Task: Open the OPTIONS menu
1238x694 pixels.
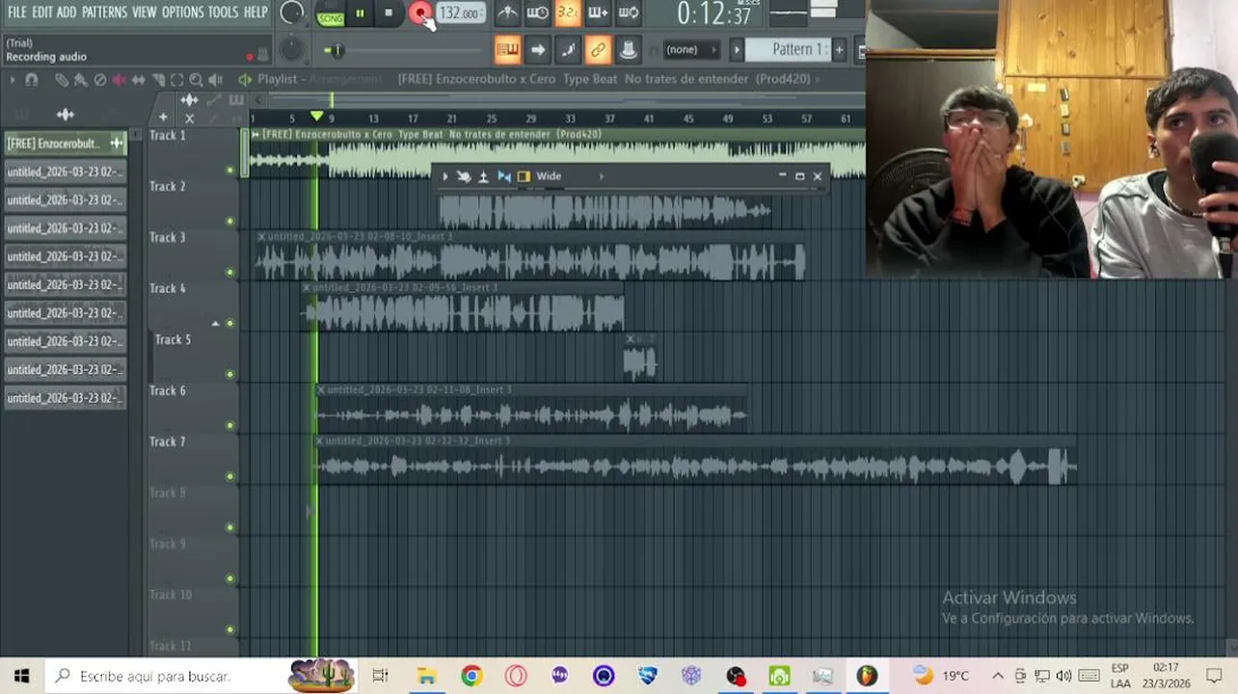Action: pyautogui.click(x=183, y=13)
